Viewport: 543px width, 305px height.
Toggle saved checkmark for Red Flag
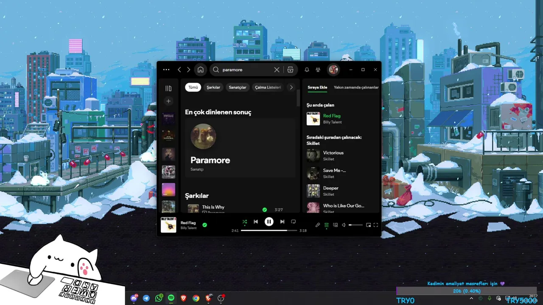204,225
